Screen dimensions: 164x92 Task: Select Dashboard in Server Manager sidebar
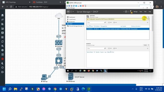[x=72, y=17]
